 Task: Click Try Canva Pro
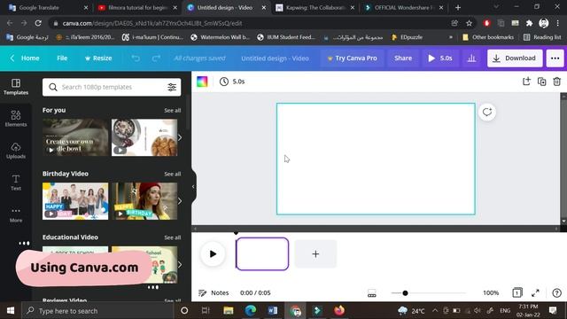tap(353, 58)
